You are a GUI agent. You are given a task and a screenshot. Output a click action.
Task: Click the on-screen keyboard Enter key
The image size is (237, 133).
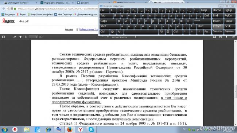(x=202, y=21)
